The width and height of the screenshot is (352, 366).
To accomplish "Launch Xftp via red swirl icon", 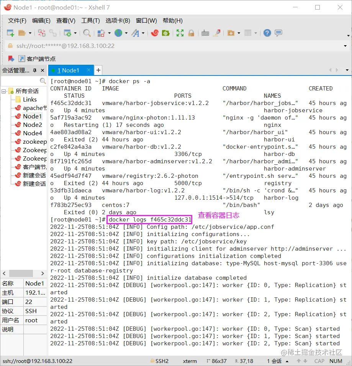I will pos(154,33).
